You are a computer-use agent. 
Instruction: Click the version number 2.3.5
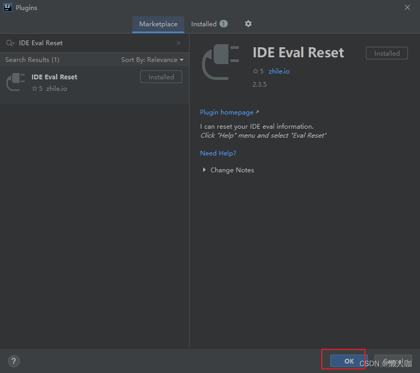(259, 85)
